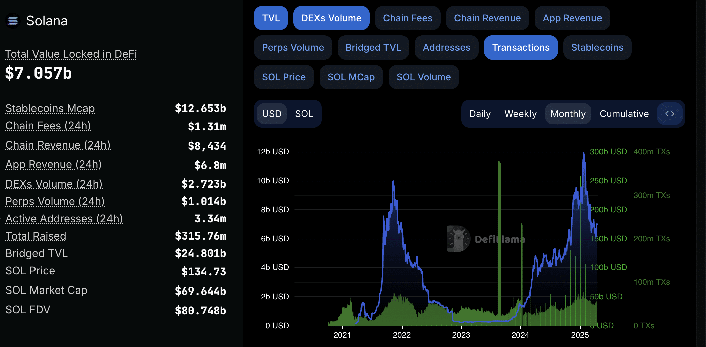
Task: Click the SOL FDV label
Action: [x=28, y=310]
